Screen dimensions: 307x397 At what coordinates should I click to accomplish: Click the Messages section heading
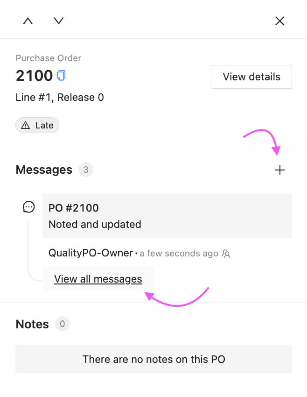pyautogui.click(x=44, y=170)
